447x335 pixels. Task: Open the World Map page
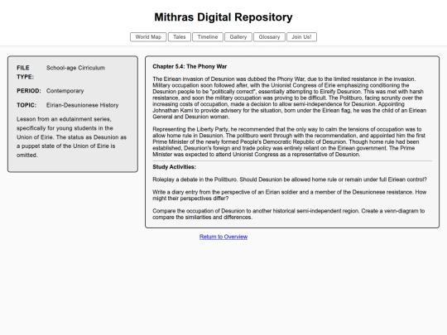click(x=148, y=37)
